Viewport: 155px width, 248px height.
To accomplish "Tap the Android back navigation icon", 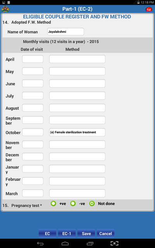I will tap(40, 243).
